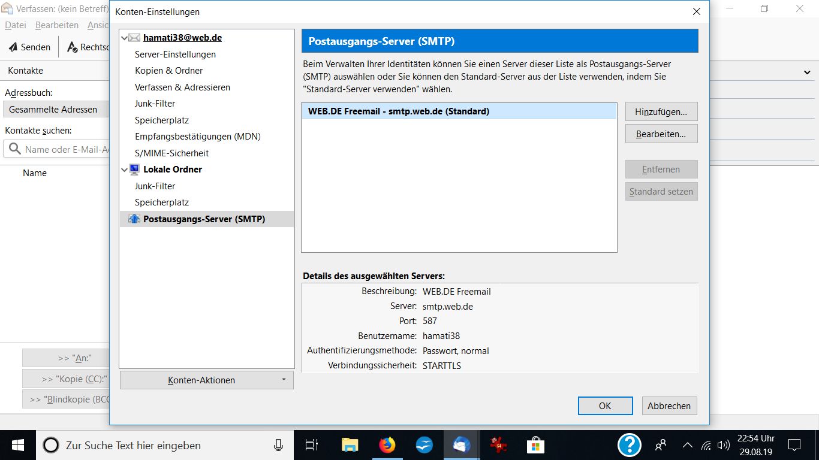This screenshot has height=460, width=819.
Task: Open the red splat icon in taskbar
Action: (x=498, y=445)
